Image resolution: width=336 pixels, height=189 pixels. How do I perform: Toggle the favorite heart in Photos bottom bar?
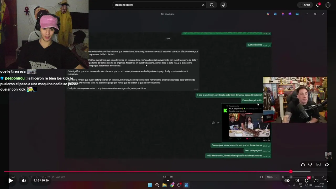tap(23, 177)
